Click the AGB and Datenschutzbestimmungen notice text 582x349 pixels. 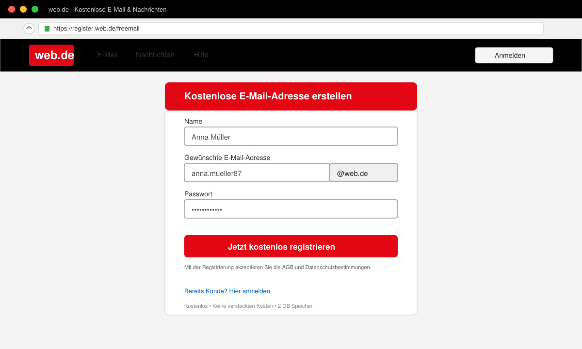point(277,267)
